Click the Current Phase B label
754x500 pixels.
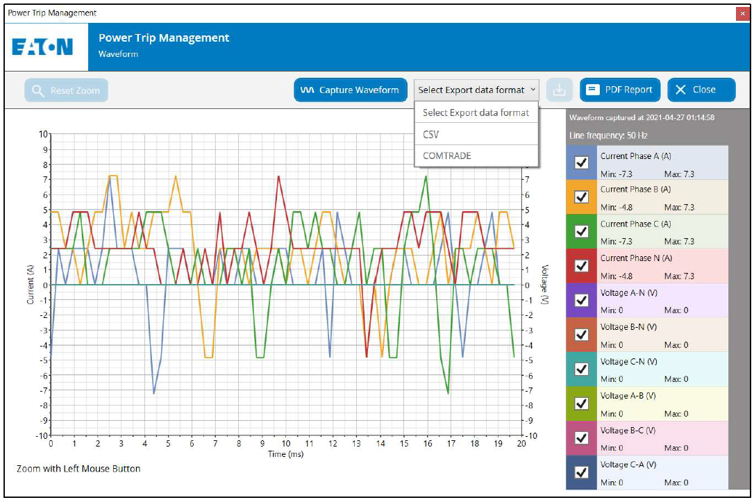click(x=636, y=190)
